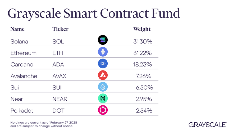This screenshot has width=238, height=134.
Task: Click the Sui water-drop logo icon
Action: pos(103,87)
